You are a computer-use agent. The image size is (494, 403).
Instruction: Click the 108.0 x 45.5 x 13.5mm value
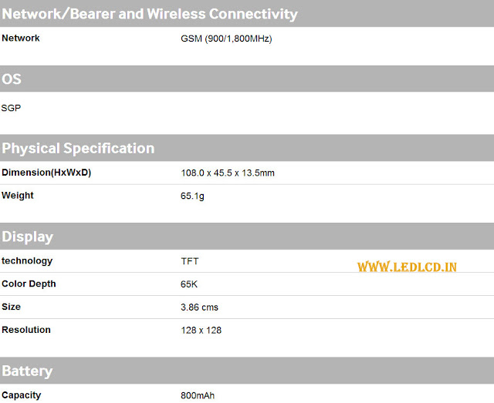point(228,173)
